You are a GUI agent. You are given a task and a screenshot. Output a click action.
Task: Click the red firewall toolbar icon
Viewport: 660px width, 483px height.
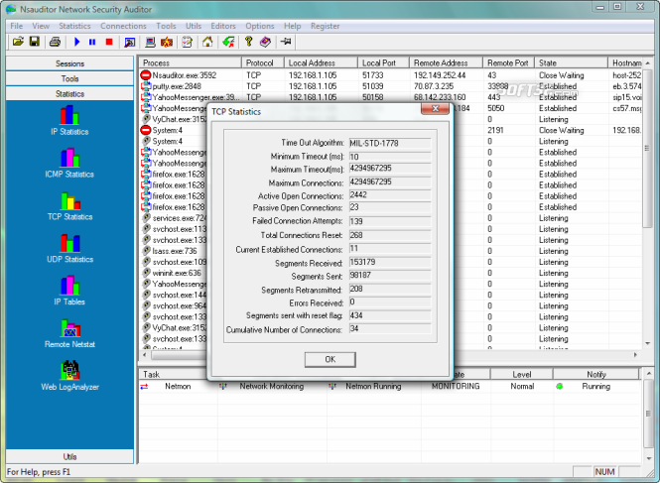coord(167,42)
